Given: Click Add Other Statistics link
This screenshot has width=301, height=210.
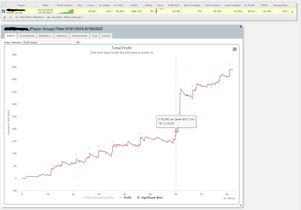Looking at the screenshot, I should pos(32,17).
